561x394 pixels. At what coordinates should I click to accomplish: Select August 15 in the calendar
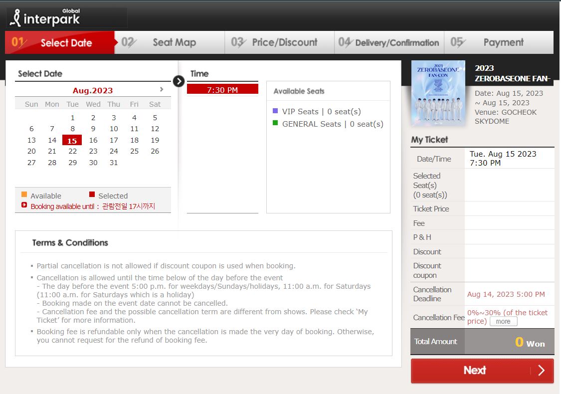(72, 140)
